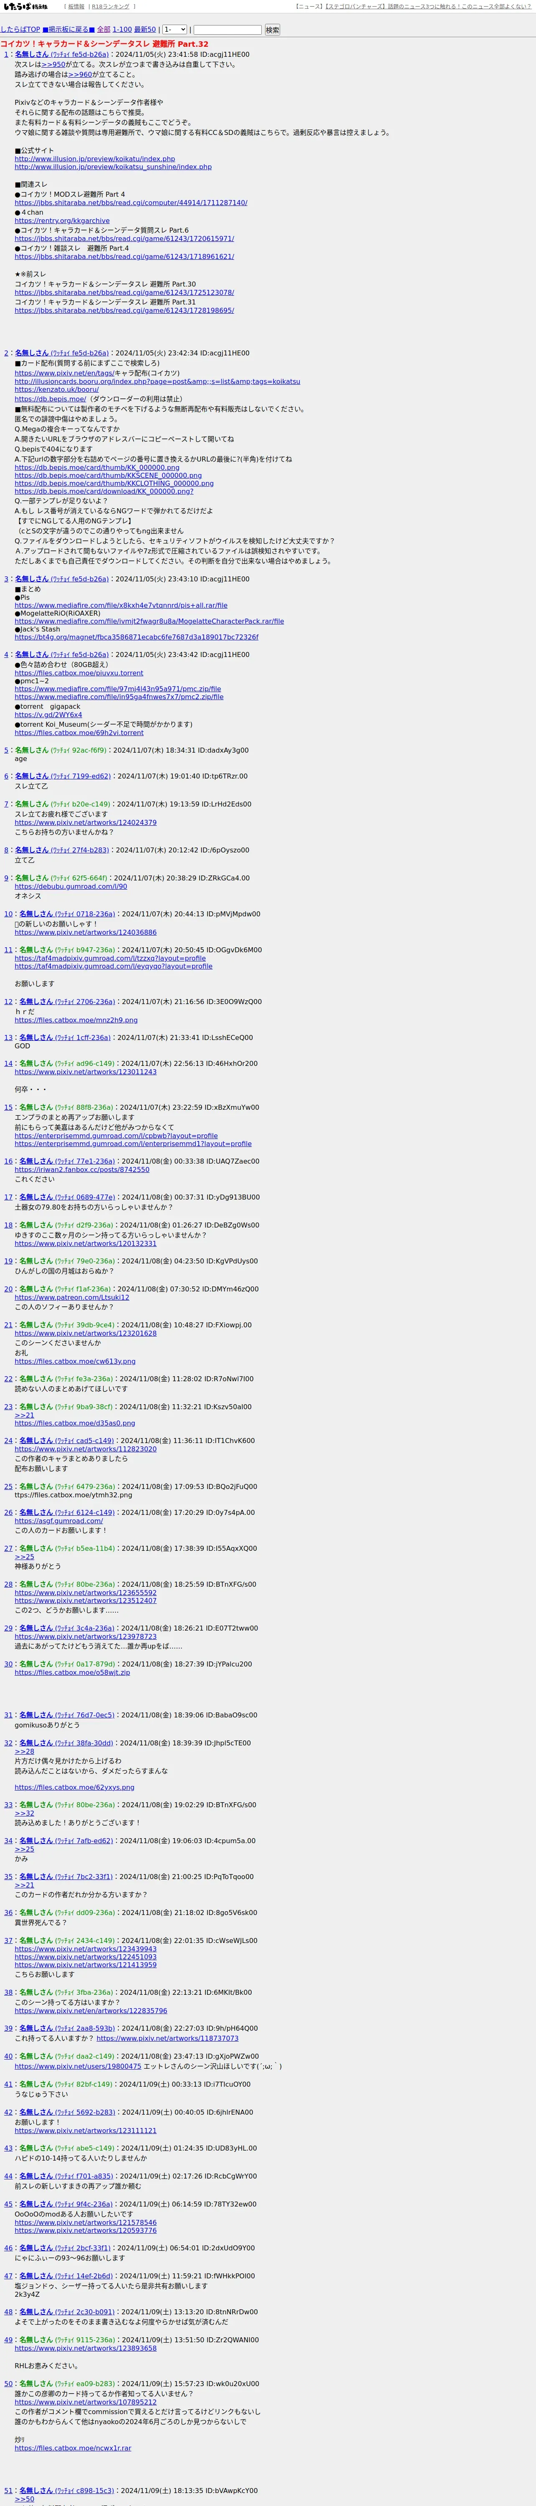The width and height of the screenshot is (536, 2506).
Task: Follow the >>50 anchor in post 51
Action: (24, 2499)
